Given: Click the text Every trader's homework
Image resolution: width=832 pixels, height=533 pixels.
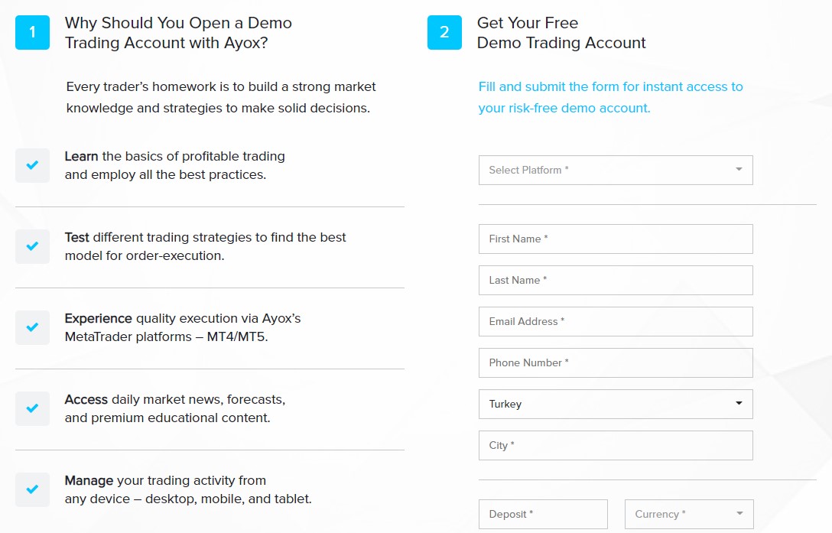Looking at the screenshot, I should tap(221, 97).
